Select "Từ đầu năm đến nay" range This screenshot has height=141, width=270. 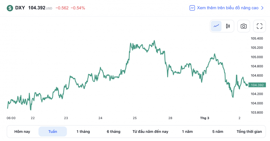(x=150, y=132)
